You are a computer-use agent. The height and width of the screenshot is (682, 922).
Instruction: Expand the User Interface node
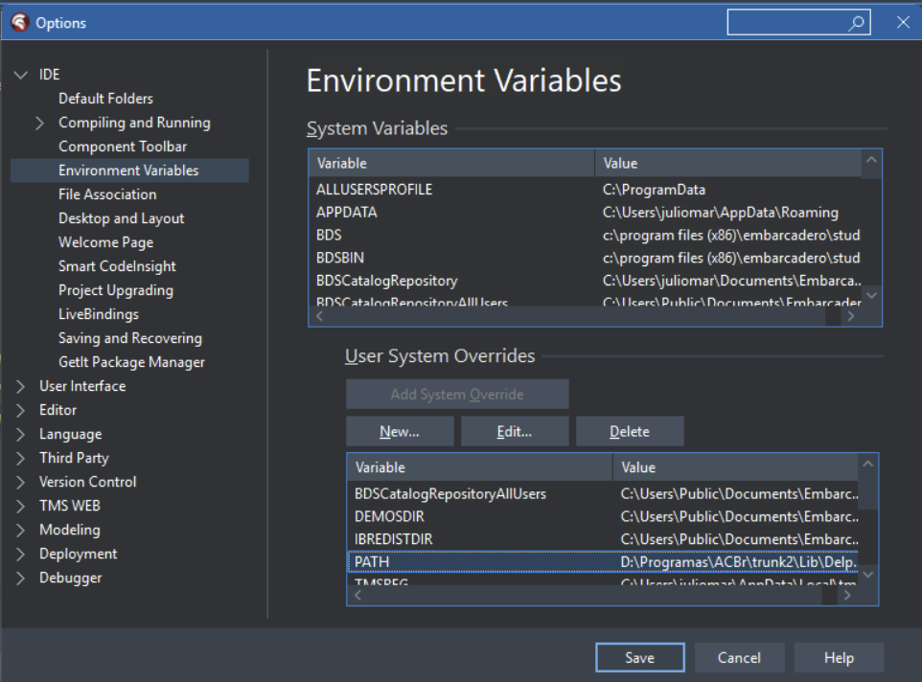20,387
